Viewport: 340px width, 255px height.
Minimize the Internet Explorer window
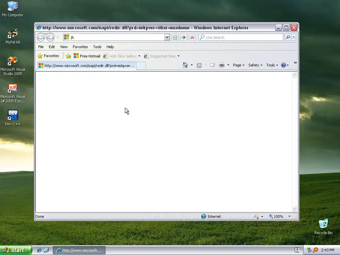[x=279, y=28]
